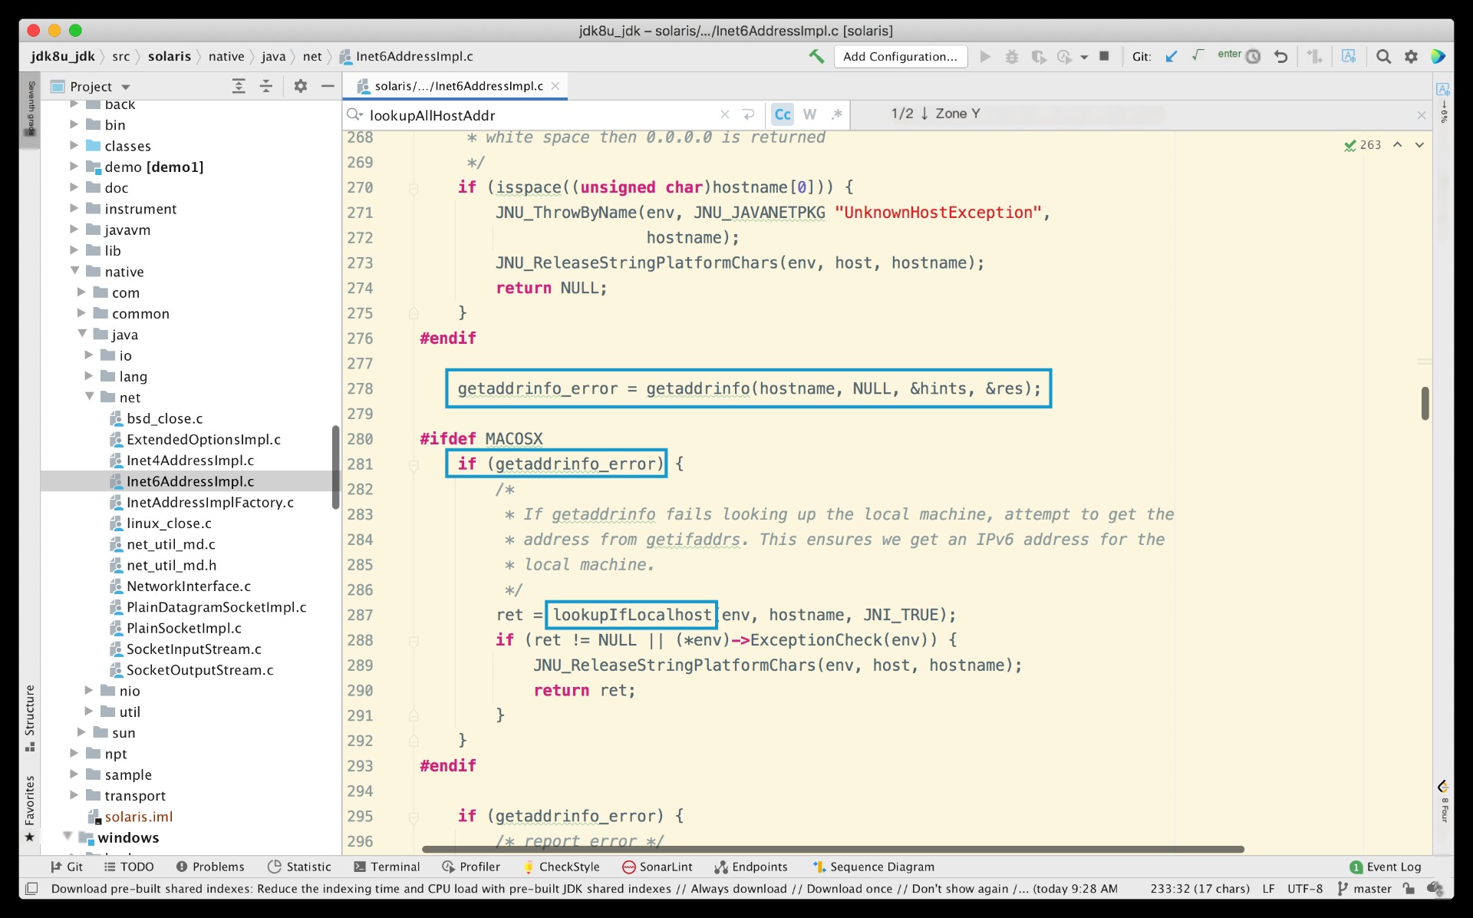
Task: Click UTF-8 encoding in status bar
Action: [x=1305, y=888]
